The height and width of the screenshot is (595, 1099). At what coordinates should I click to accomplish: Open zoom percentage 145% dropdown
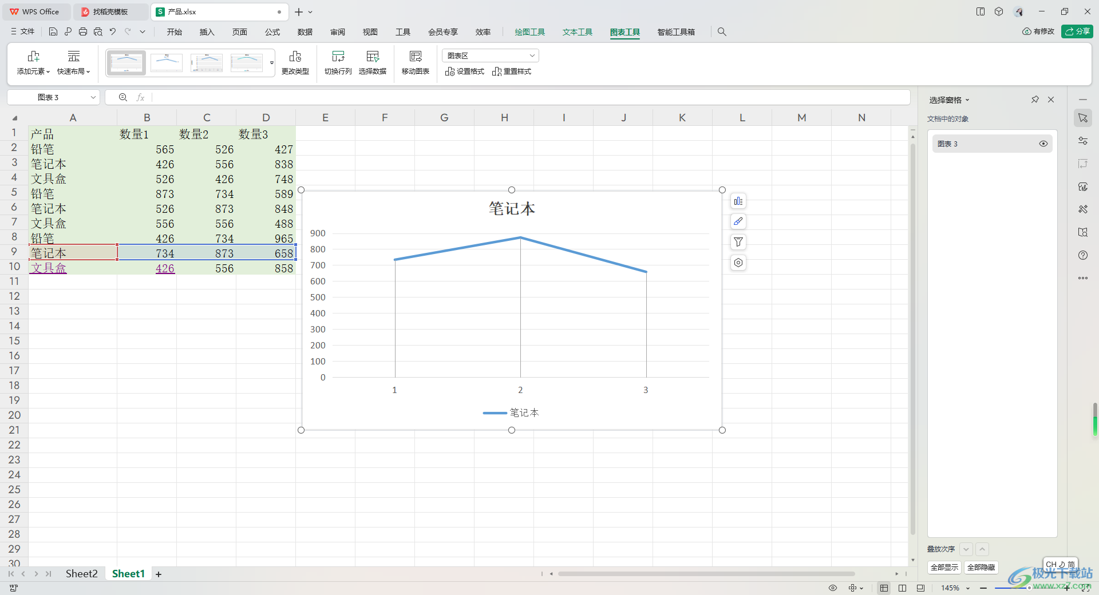(967, 588)
